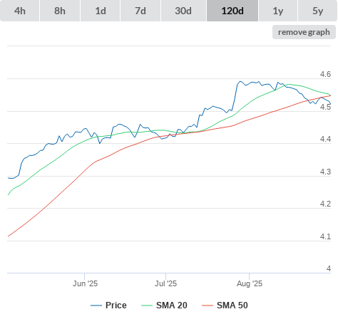Select the active 120d range tab

232,11
